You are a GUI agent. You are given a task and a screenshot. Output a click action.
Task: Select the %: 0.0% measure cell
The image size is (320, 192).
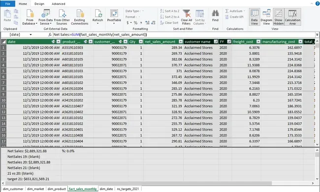point(77,151)
